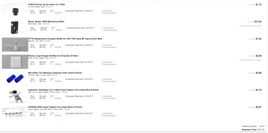Image resolution: width=268 pixels, height=133 pixels.
Task: Reorder the Empty Long Dropper Bottles 5-Pack
Action: point(58,64)
